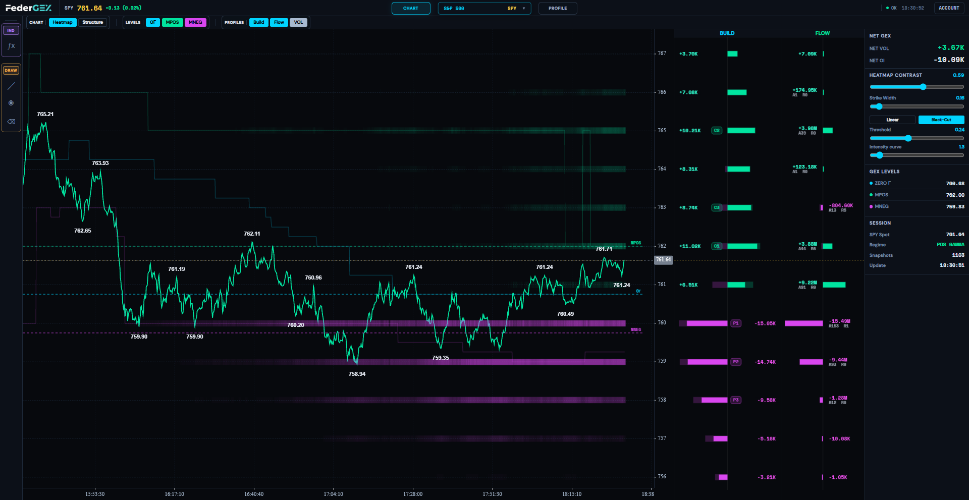This screenshot has height=500, width=969.
Task: Toggle the MNEG level line
Action: 195,22
